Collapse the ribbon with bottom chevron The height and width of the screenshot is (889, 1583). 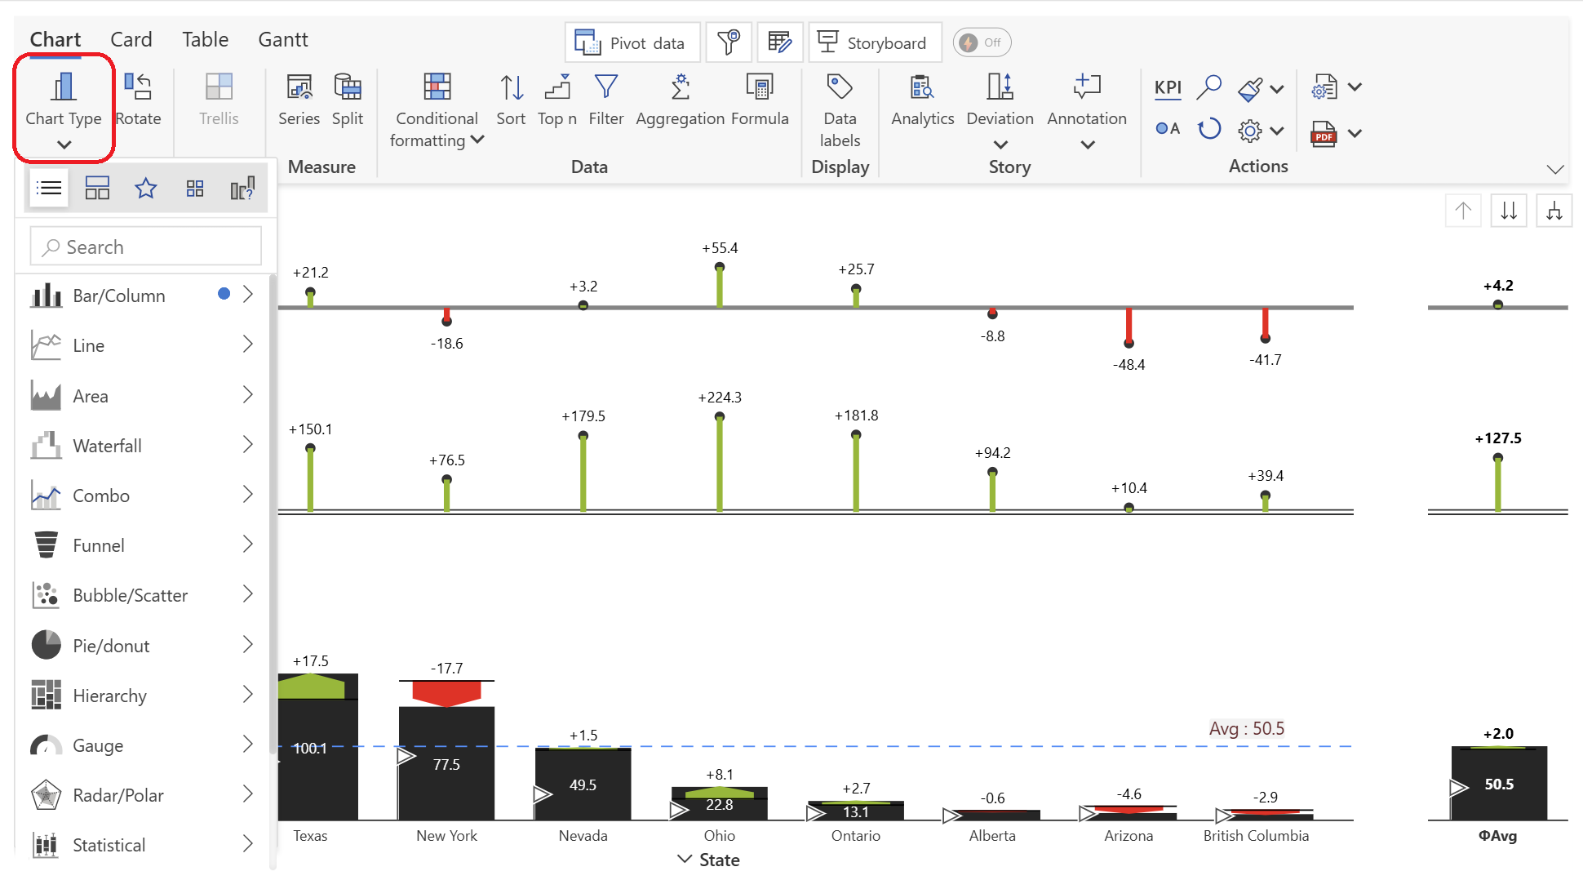coord(1555,169)
